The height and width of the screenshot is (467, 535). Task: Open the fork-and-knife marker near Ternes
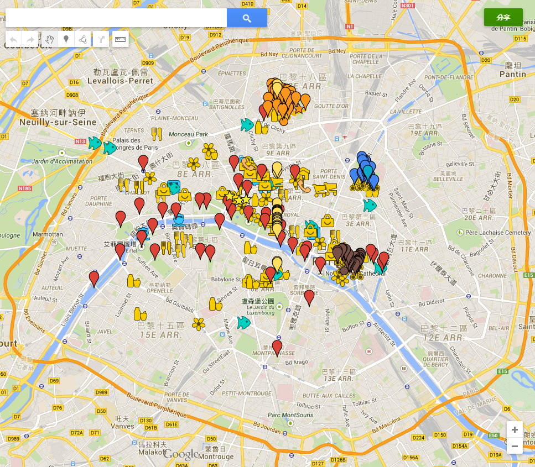pos(156,134)
